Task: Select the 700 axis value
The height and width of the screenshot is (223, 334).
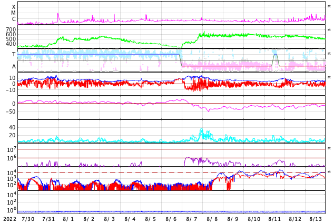Action: click(11, 29)
